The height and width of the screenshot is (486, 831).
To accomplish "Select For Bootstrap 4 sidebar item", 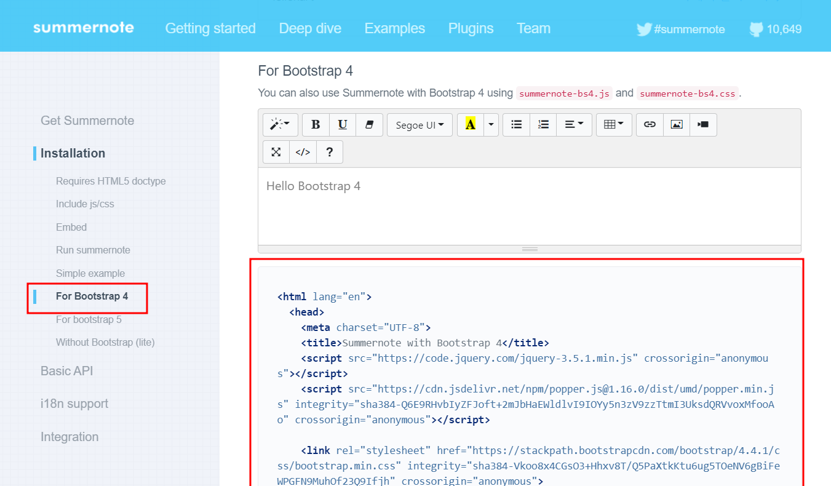I will (x=92, y=296).
